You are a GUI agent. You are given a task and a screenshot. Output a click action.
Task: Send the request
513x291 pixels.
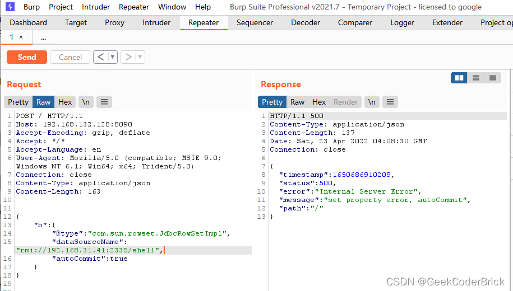[27, 57]
